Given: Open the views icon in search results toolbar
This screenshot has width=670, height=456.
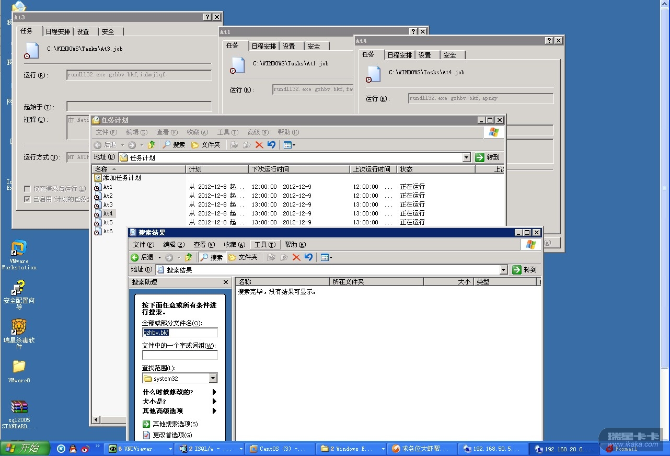Looking at the screenshot, I should pyautogui.click(x=326, y=257).
